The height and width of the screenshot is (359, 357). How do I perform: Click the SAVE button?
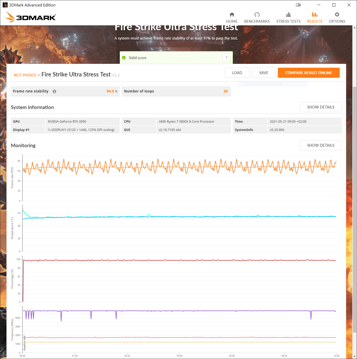tap(264, 73)
